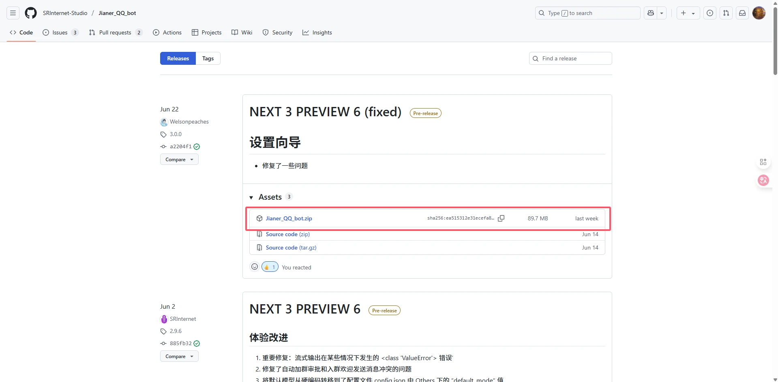Open the 2.9.6 tag link
Viewport: 778px width, 382px height.
click(176, 331)
